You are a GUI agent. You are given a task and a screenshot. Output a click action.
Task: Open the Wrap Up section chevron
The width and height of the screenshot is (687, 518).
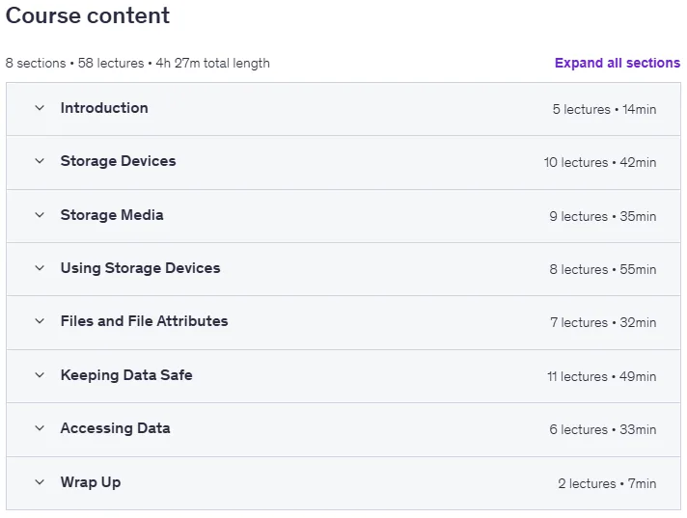[x=40, y=482]
